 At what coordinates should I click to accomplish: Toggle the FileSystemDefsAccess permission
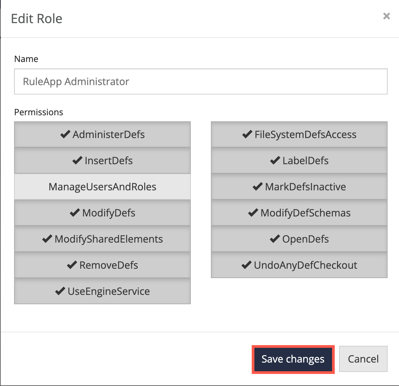pyautogui.click(x=299, y=134)
